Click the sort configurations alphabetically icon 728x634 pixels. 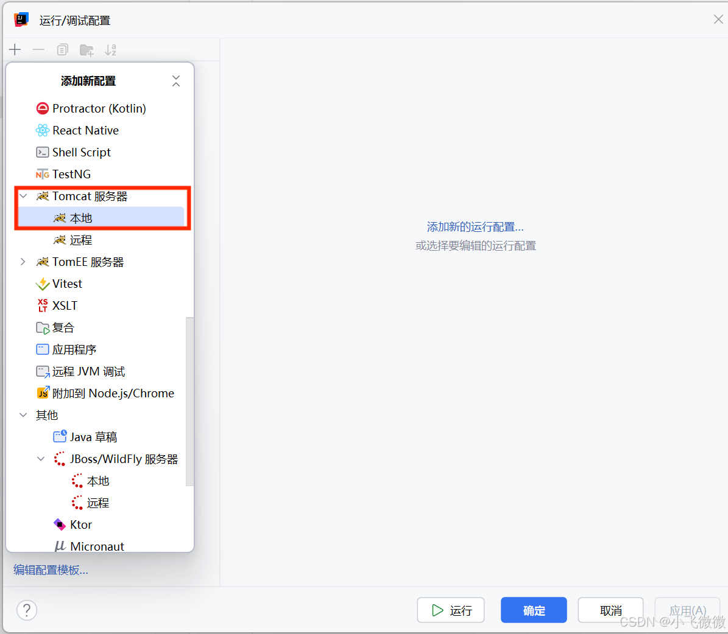coord(110,50)
